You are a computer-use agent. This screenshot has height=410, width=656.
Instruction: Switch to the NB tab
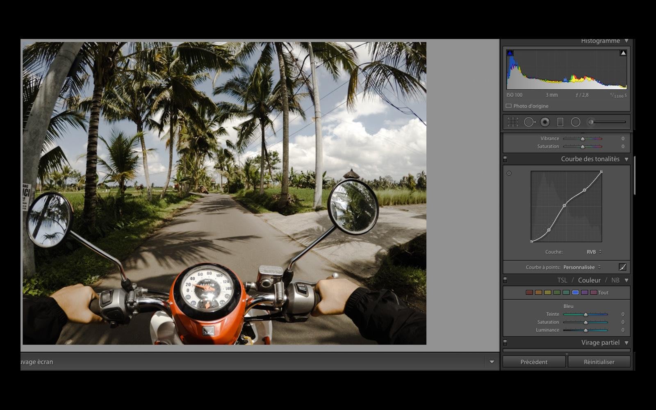tap(615, 280)
